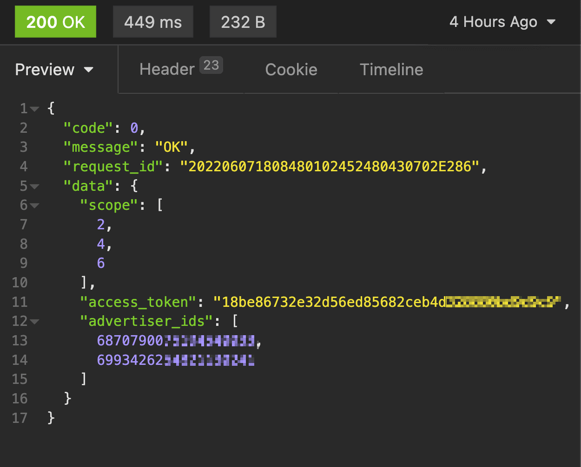Collapse the root JSON object on line 1
Viewport: 581px width, 467px height.
point(35,109)
